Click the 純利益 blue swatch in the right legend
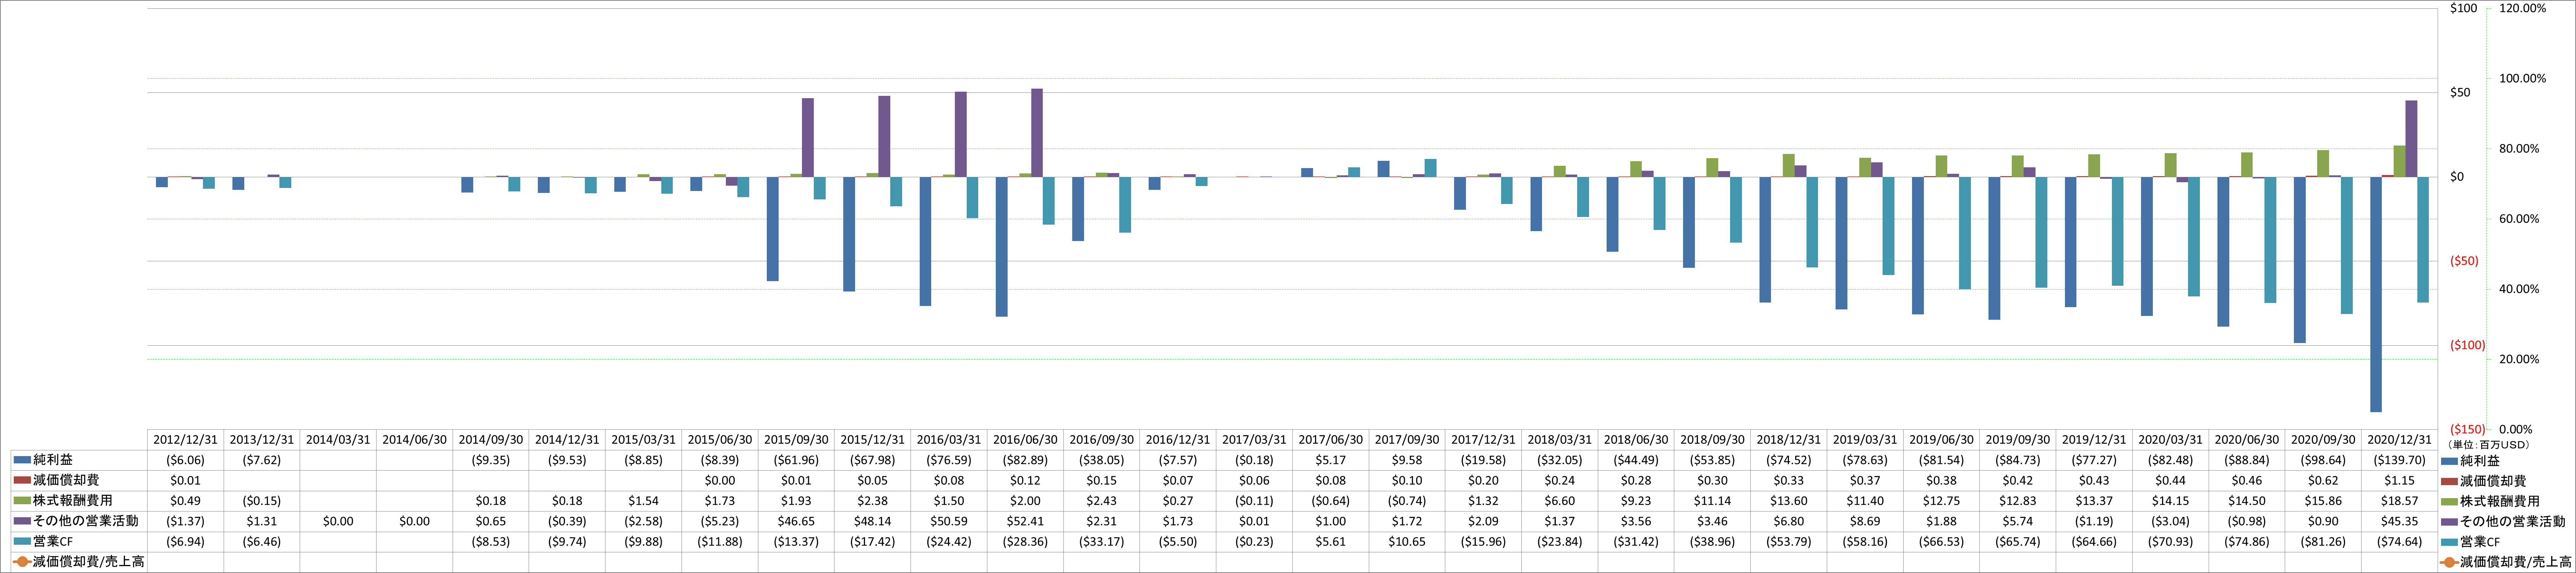Viewport: 2576px width, 573px height. point(2450,461)
